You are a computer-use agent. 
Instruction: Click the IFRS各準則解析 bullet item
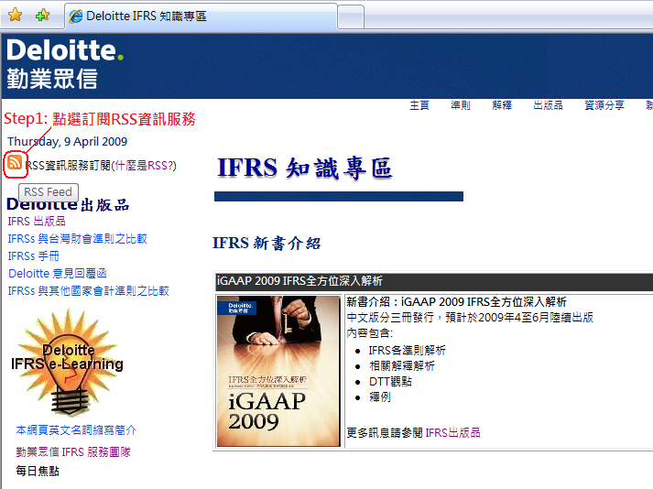[x=407, y=351]
